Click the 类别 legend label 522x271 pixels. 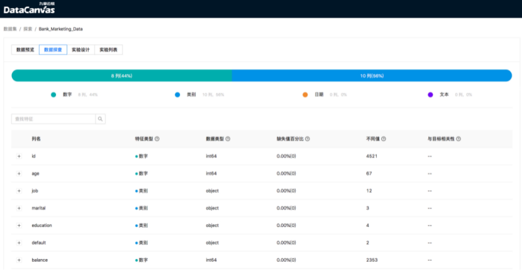pyautogui.click(x=191, y=94)
